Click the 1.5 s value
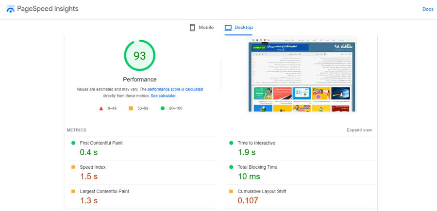Viewport: 437px width, 211px height. [89, 177]
